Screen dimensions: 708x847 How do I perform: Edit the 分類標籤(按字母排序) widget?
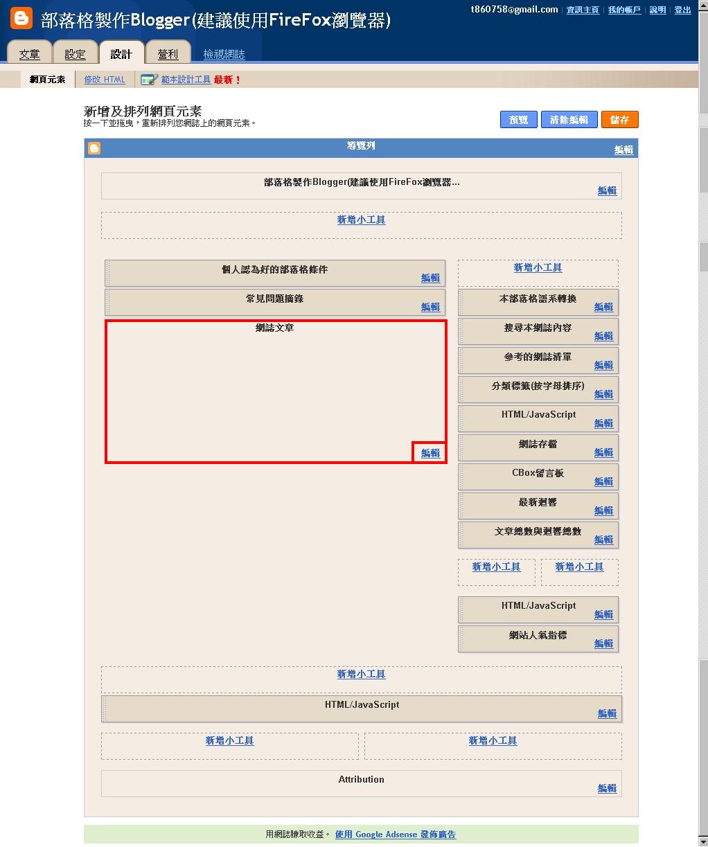tap(603, 394)
